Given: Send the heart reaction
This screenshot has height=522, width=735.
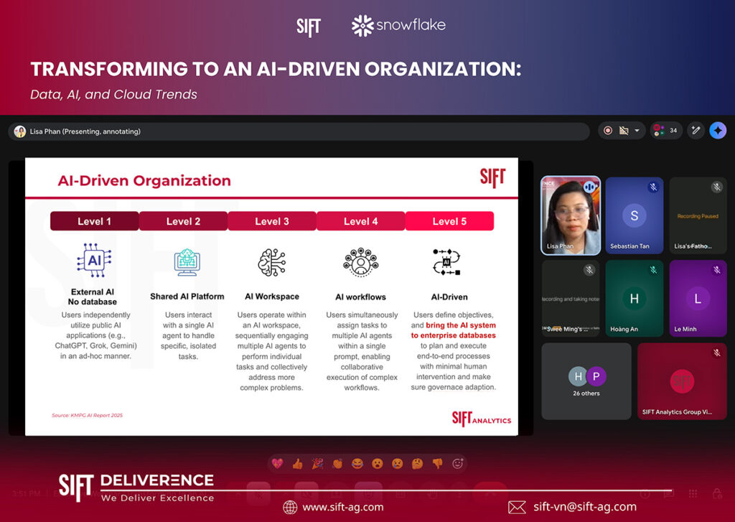Looking at the screenshot, I should [x=278, y=464].
